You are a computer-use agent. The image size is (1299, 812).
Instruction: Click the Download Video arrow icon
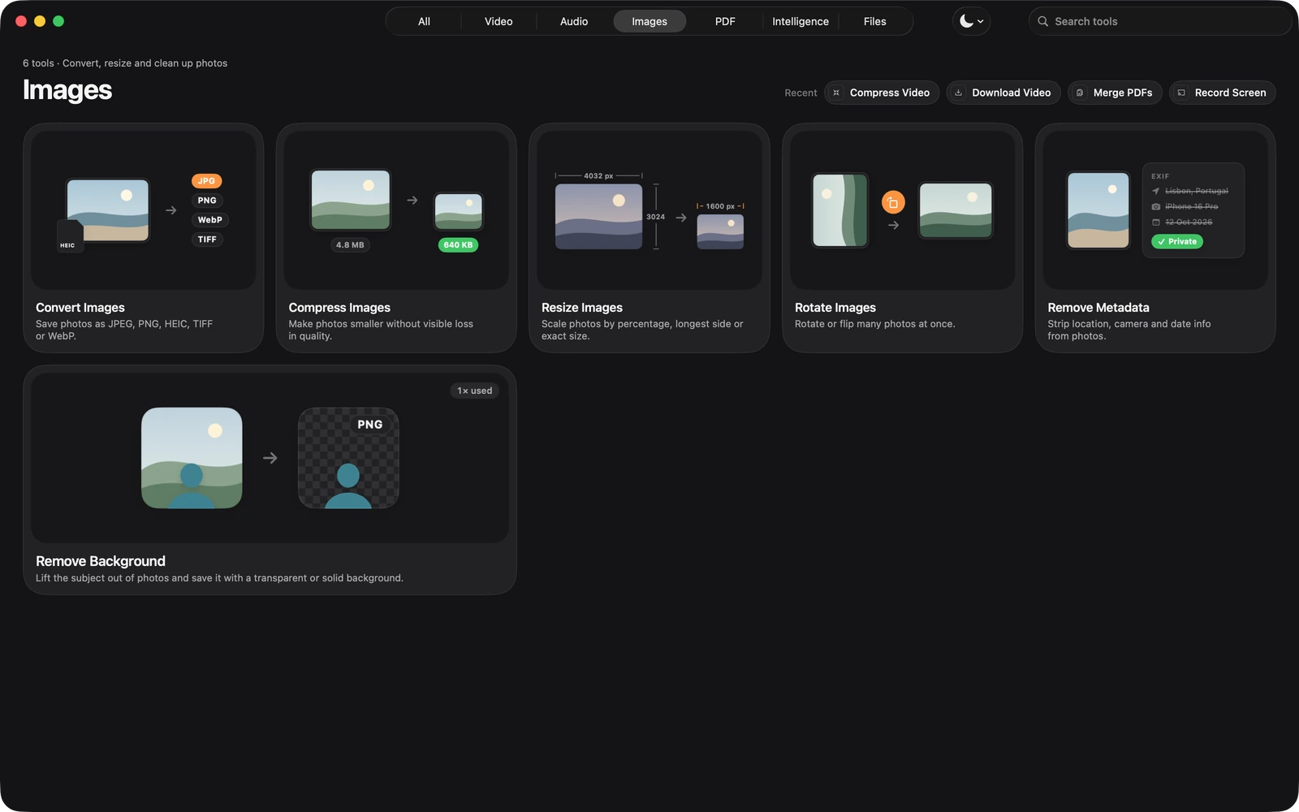(958, 93)
